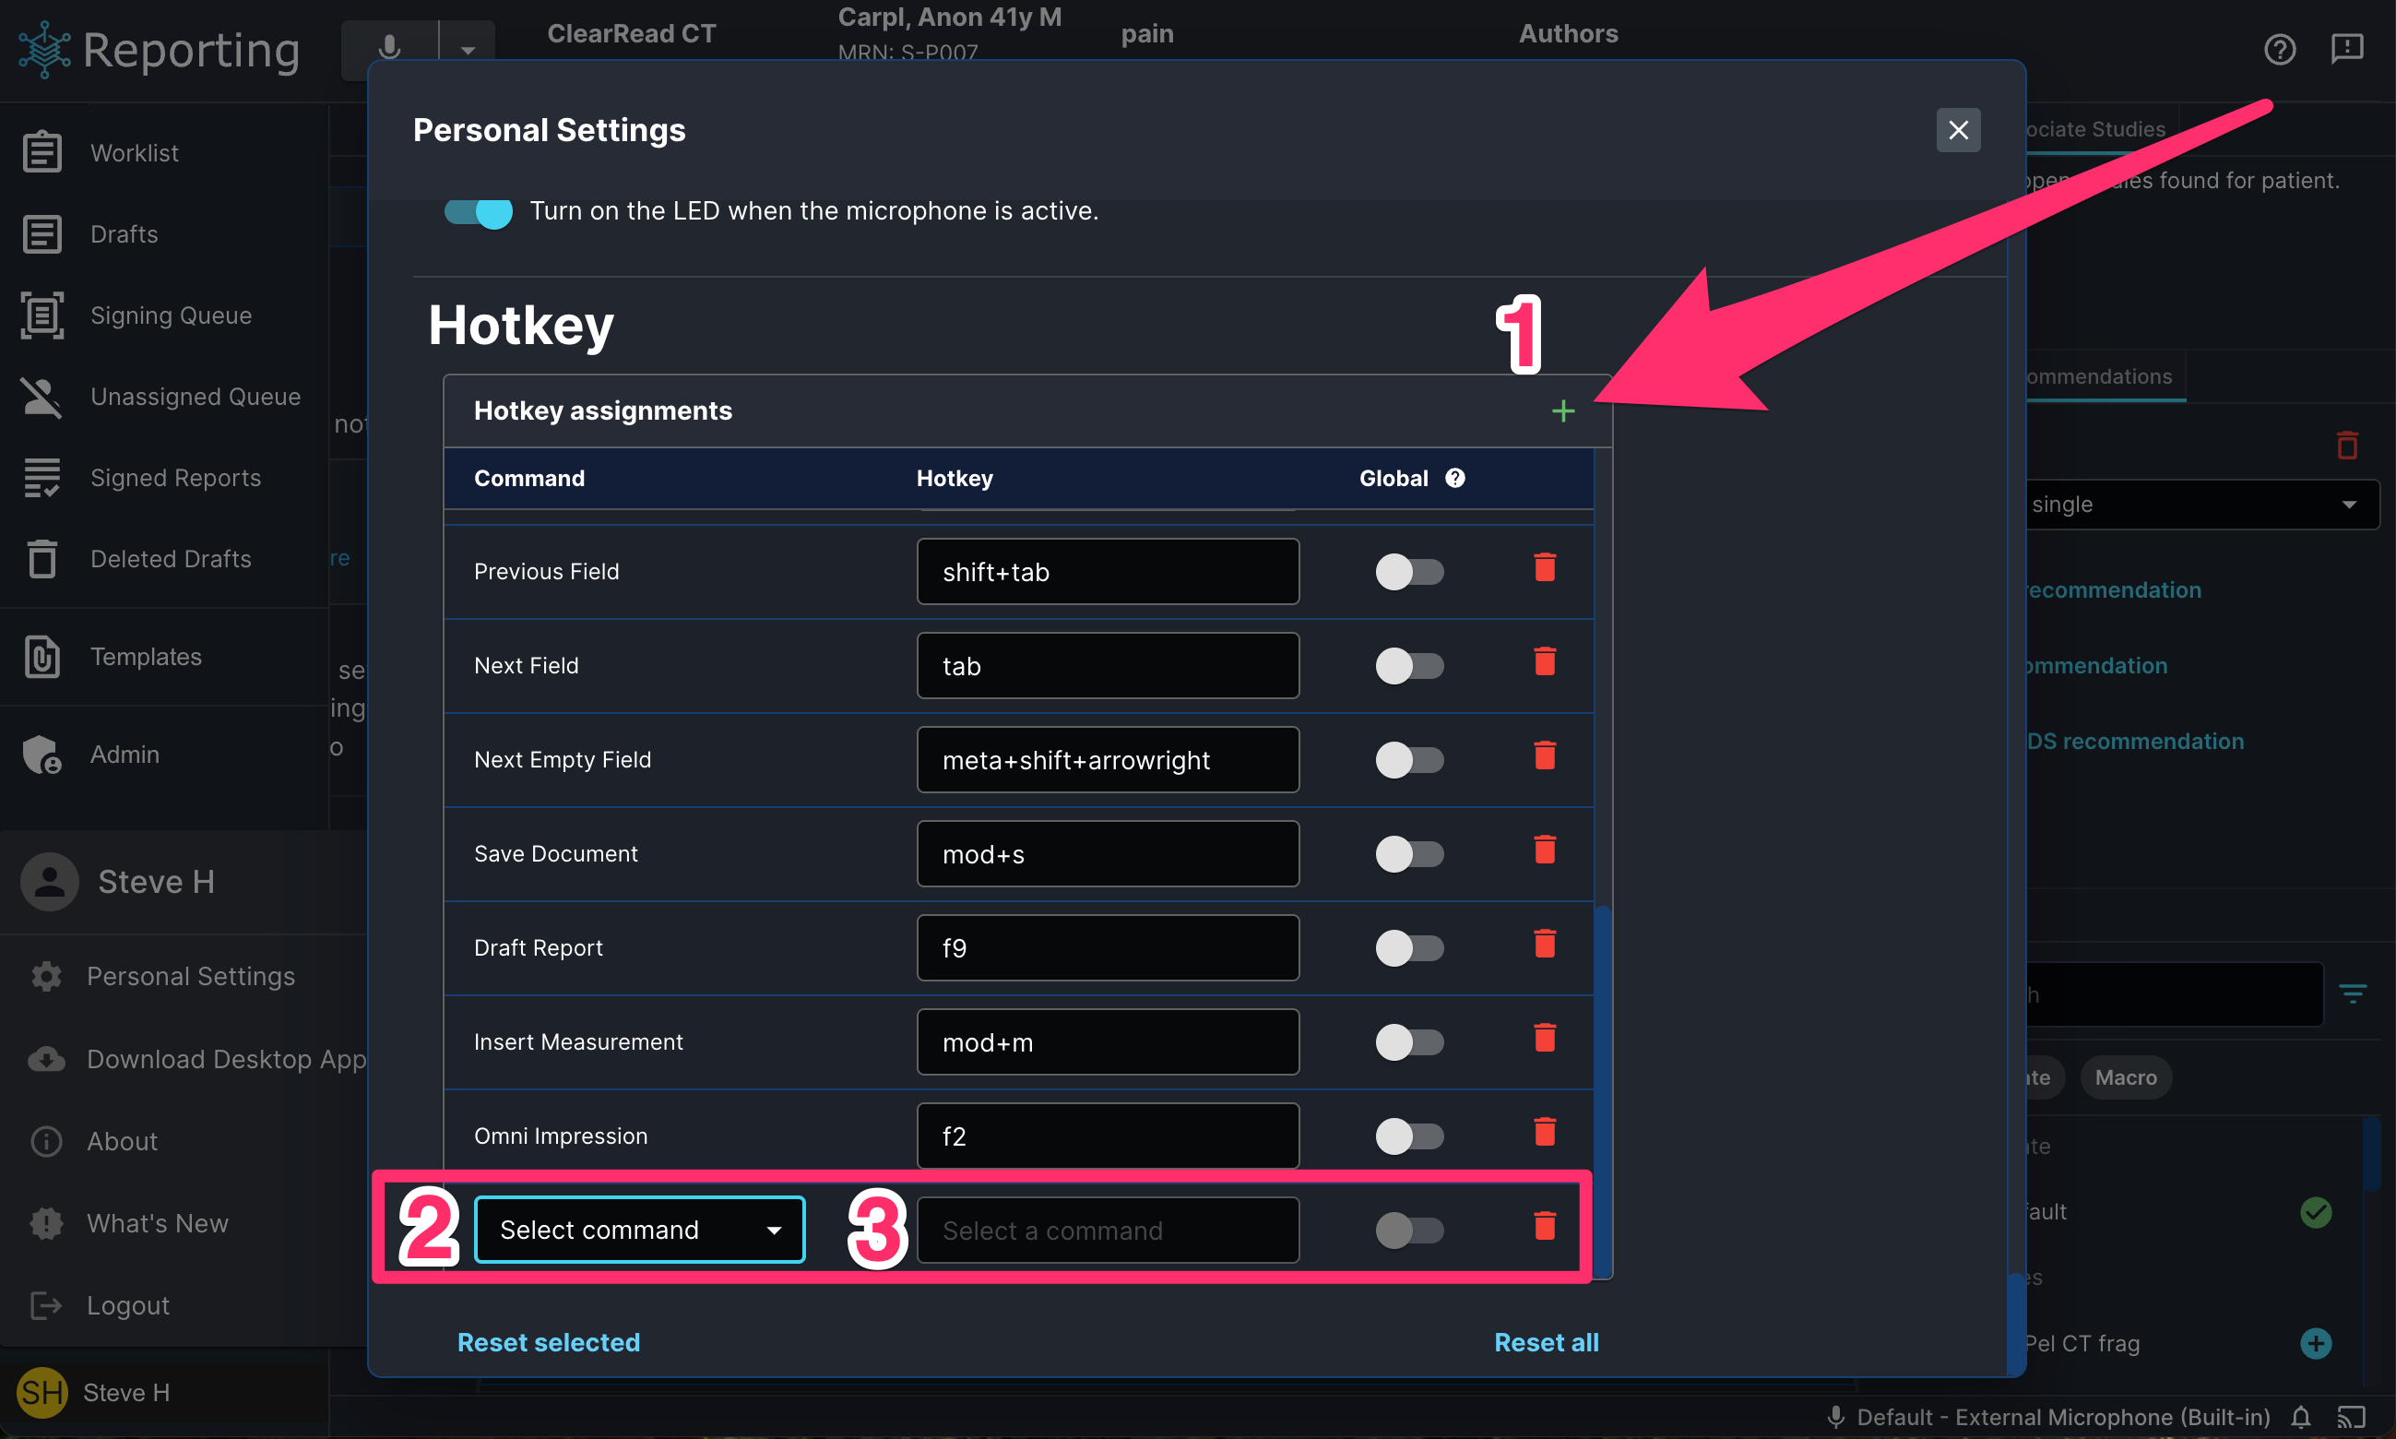Click the Reporting logo
The image size is (2396, 1439).
click(x=159, y=51)
